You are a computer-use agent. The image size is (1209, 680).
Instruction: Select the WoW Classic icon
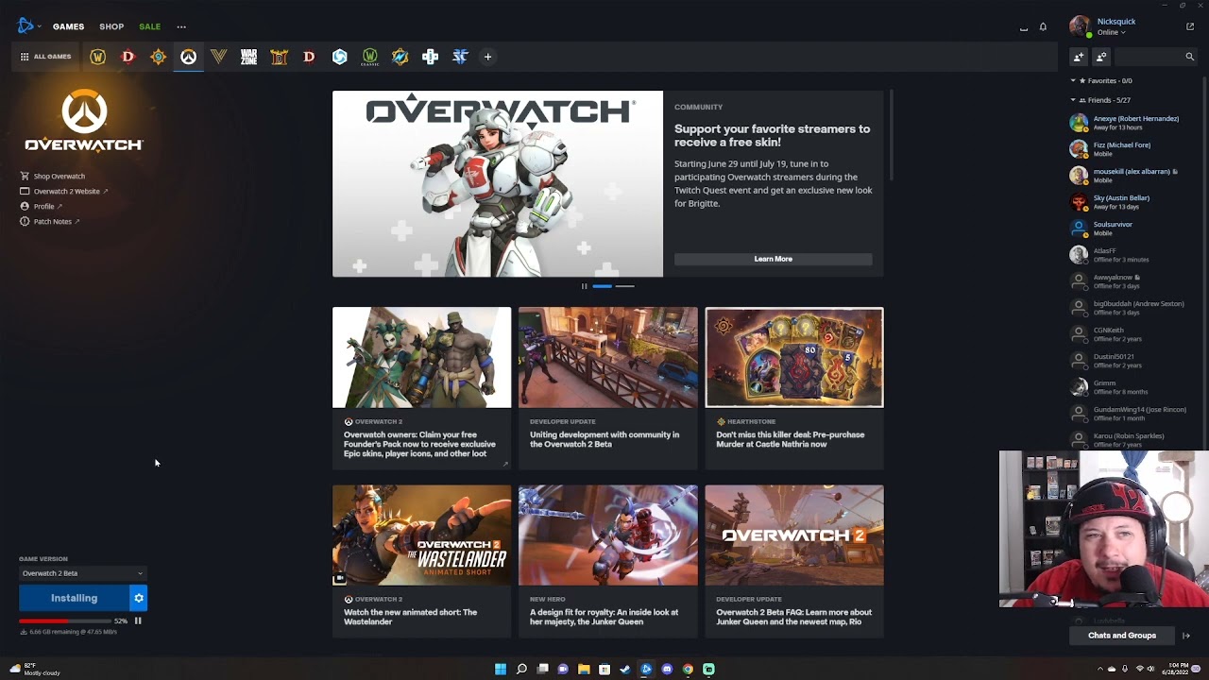tap(369, 57)
